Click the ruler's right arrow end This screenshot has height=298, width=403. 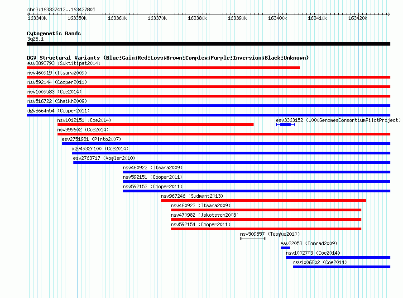pyautogui.click(x=389, y=14)
